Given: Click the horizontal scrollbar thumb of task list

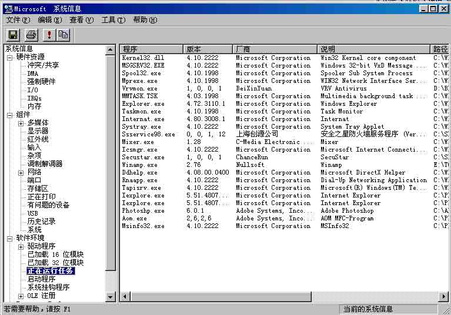Looking at the screenshot, I should (221, 296).
